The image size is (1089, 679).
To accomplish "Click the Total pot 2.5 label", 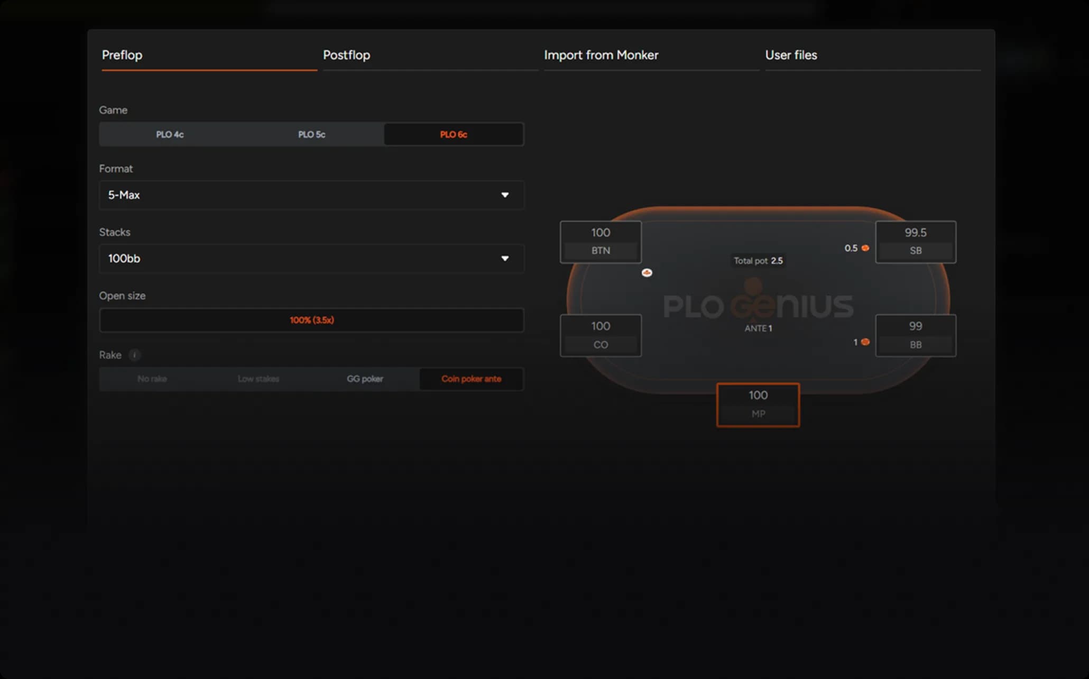I will 758,261.
